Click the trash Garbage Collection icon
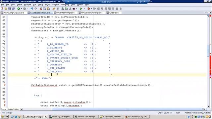212x119 pixels. 121,9
